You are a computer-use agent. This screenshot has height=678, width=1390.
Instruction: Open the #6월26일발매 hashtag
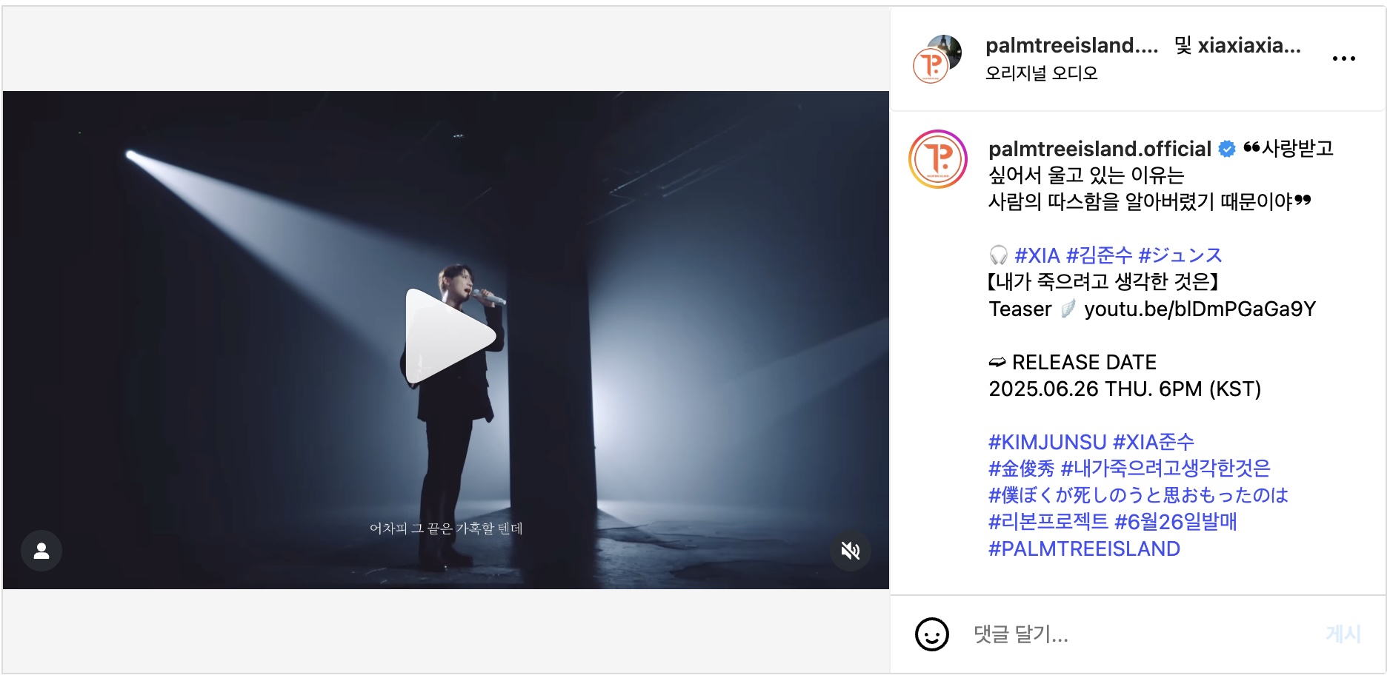(1175, 522)
